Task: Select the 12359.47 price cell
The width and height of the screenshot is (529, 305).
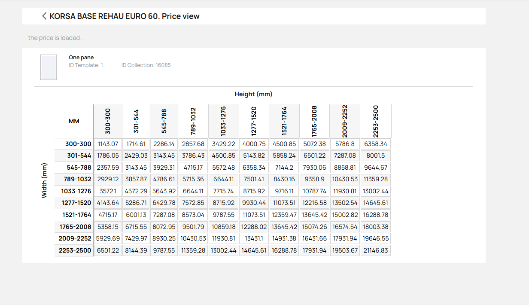Action: pyautogui.click(x=284, y=215)
